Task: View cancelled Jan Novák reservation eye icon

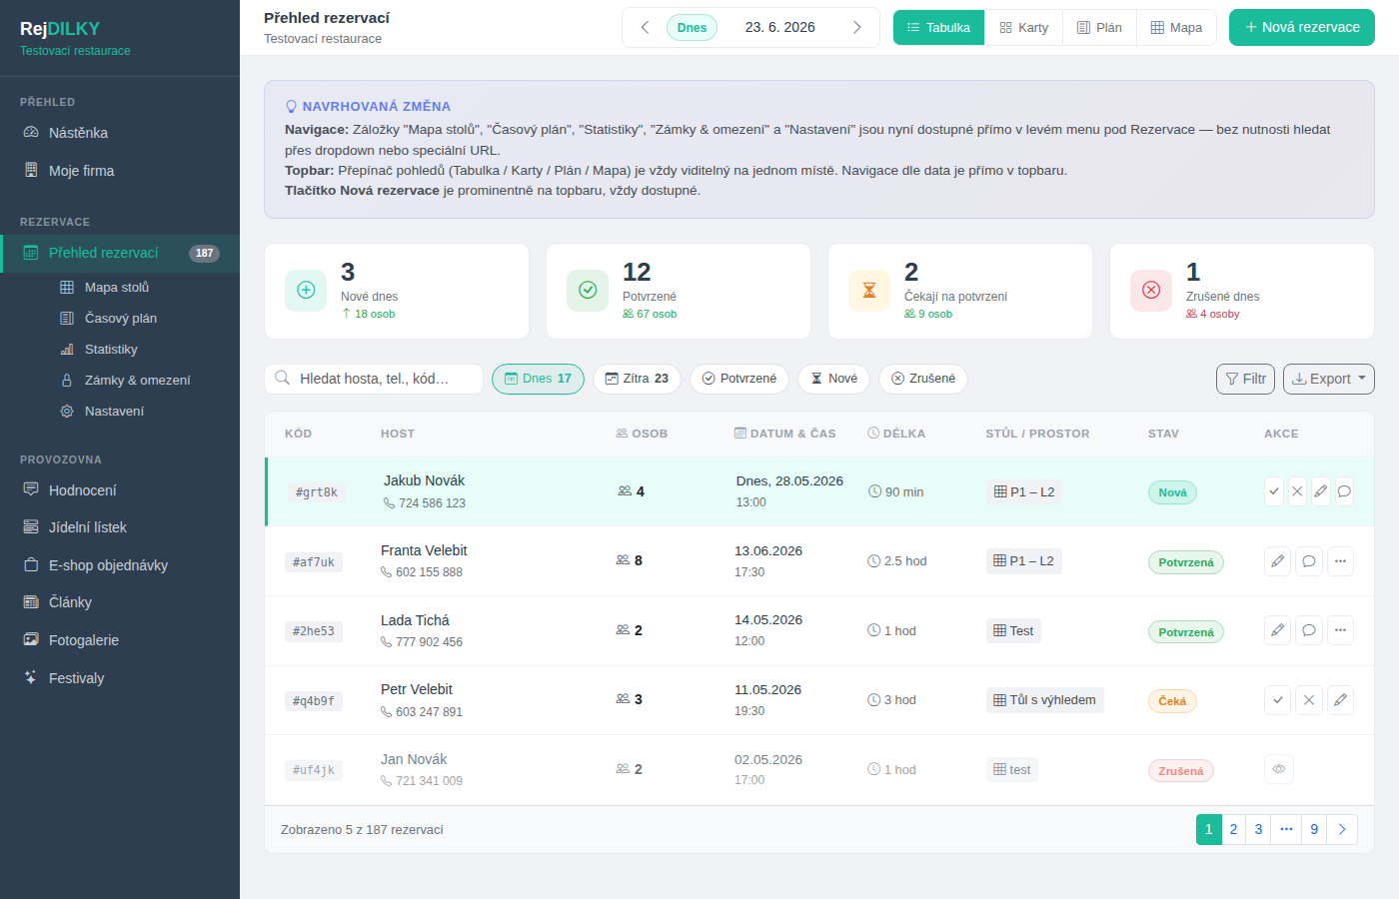Action: [x=1278, y=769]
